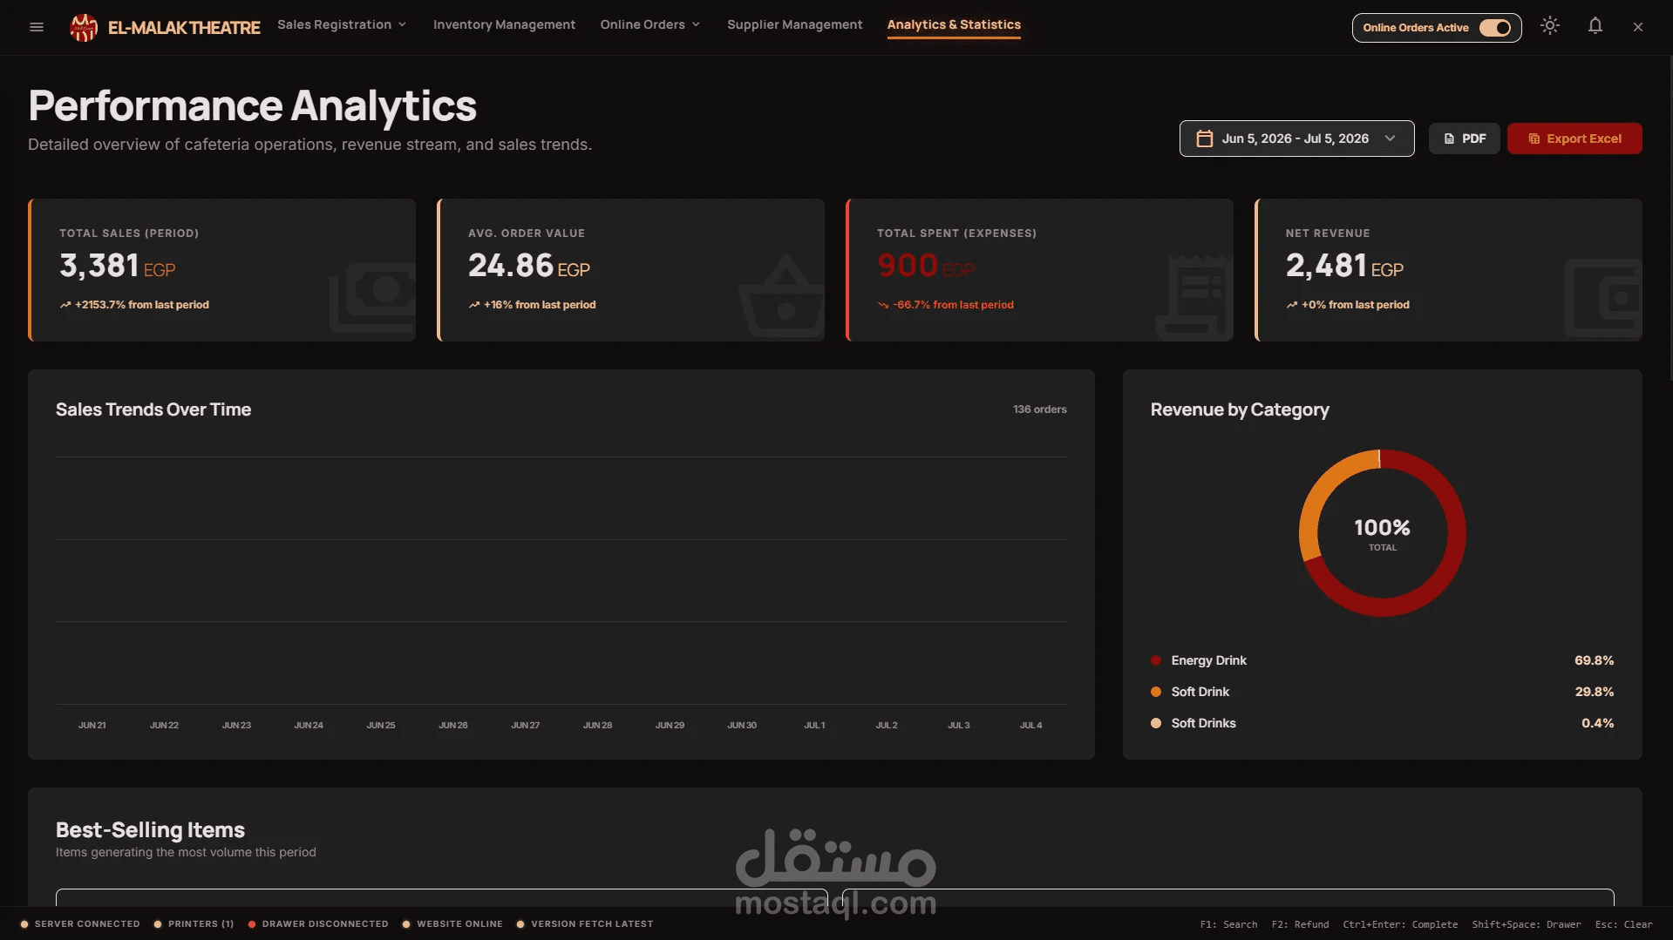Viewport: 1673px width, 940px height.
Task: Click 136 orders label
Action: point(1039,409)
